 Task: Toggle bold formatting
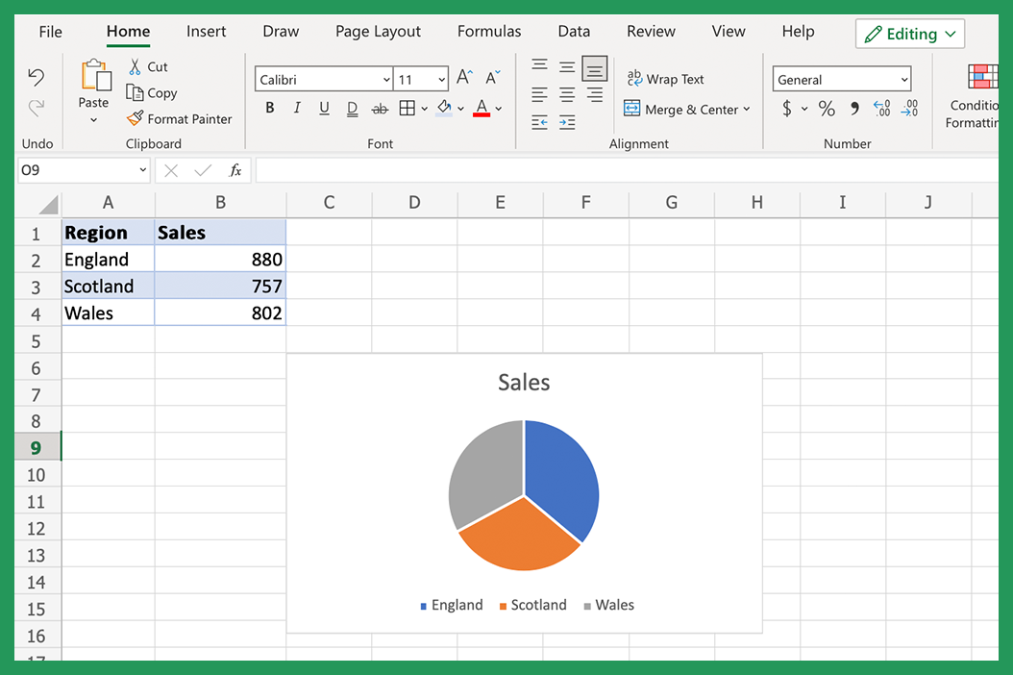tap(269, 108)
